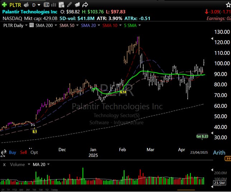
Task: Click the orange double-chevron expand button
Action: coord(228,158)
